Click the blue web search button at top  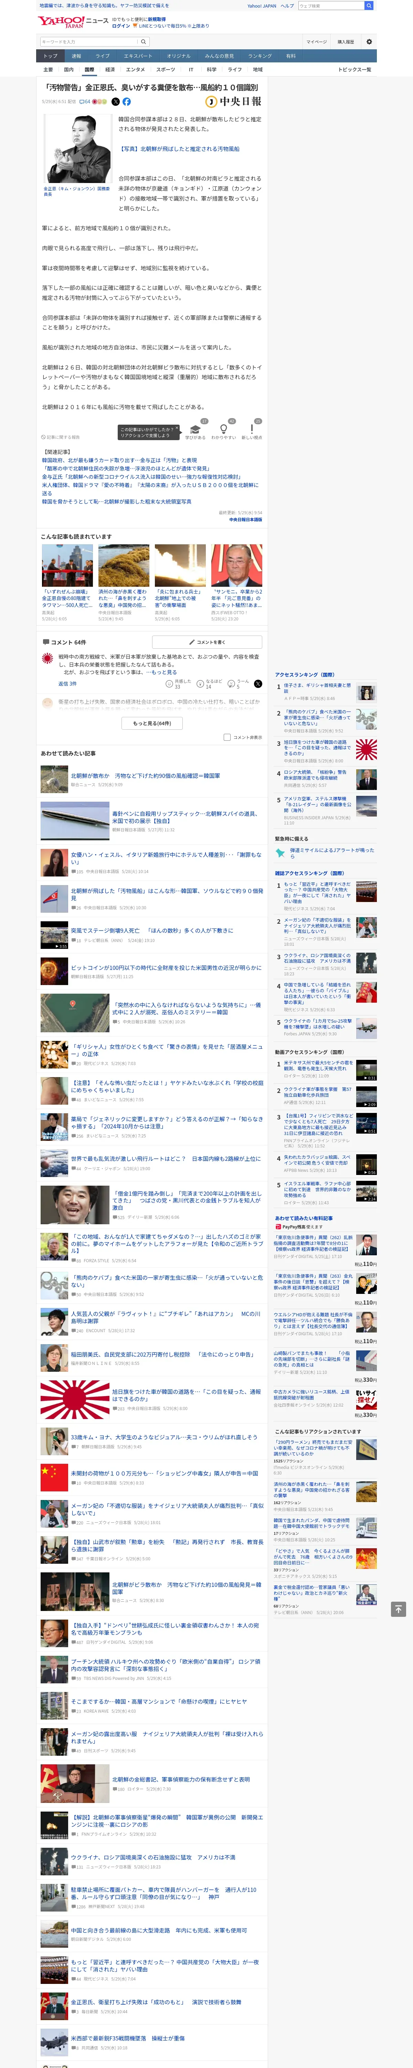coord(369,6)
